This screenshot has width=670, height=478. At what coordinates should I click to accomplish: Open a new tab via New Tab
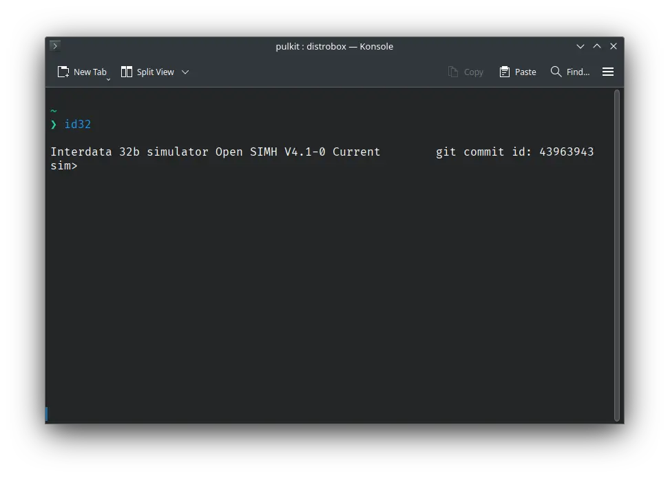(x=82, y=72)
